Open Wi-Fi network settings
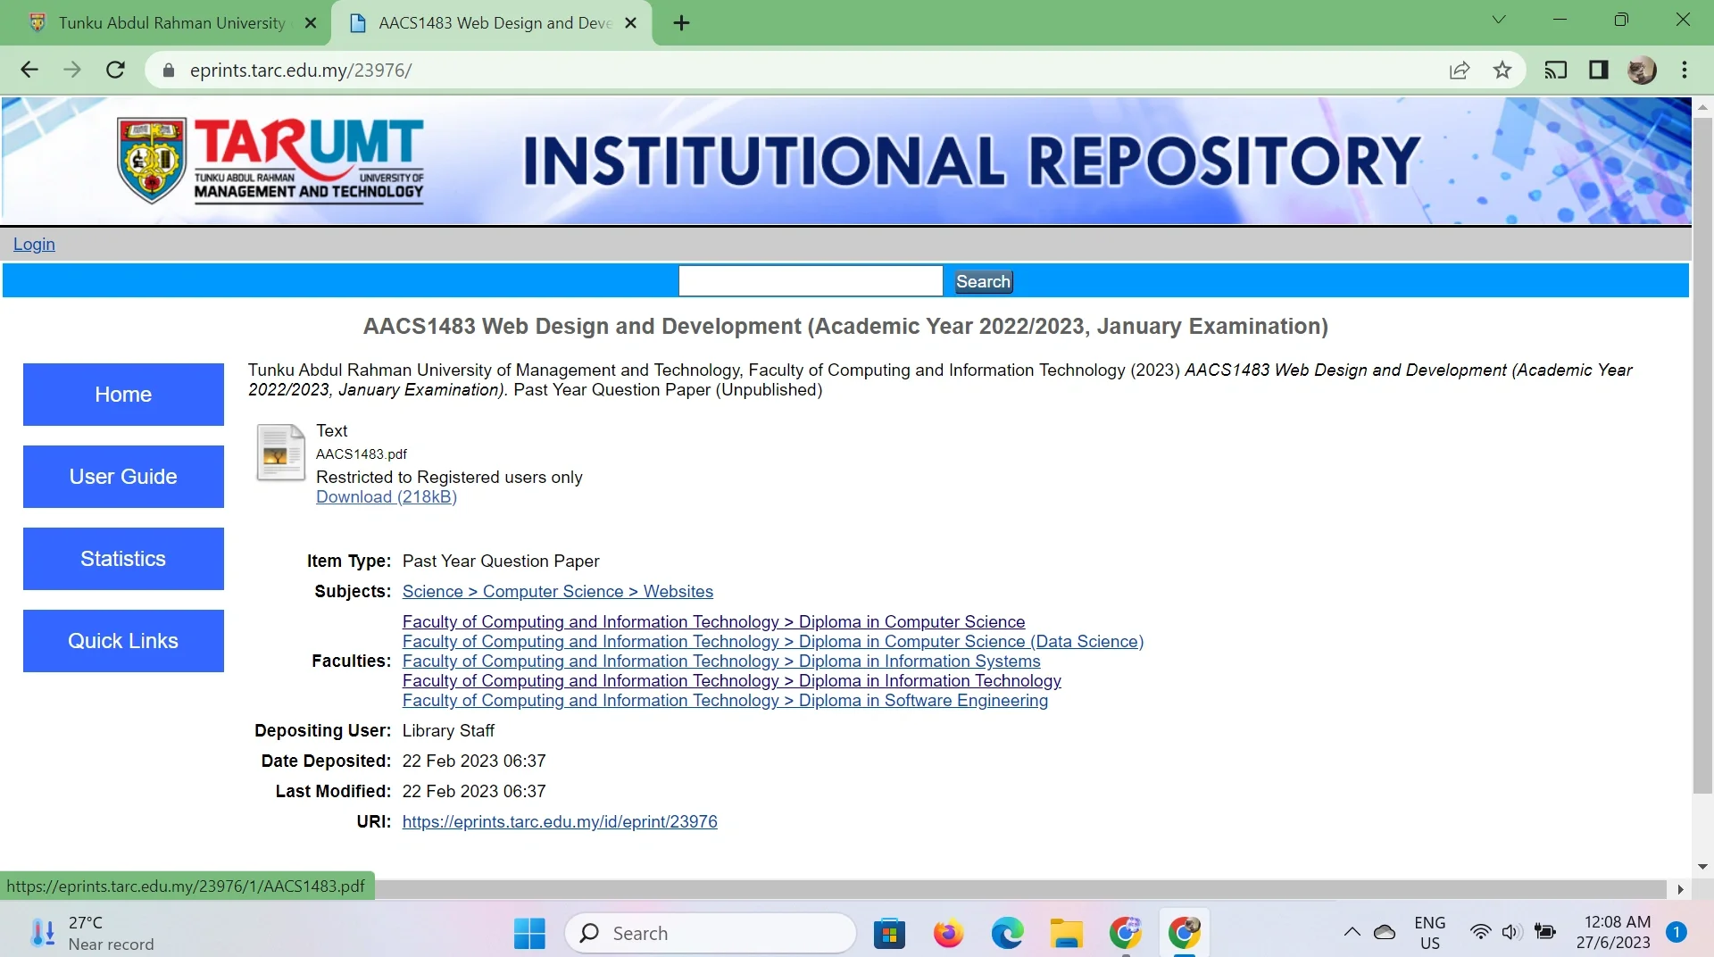The height and width of the screenshot is (957, 1714). coord(1480,933)
